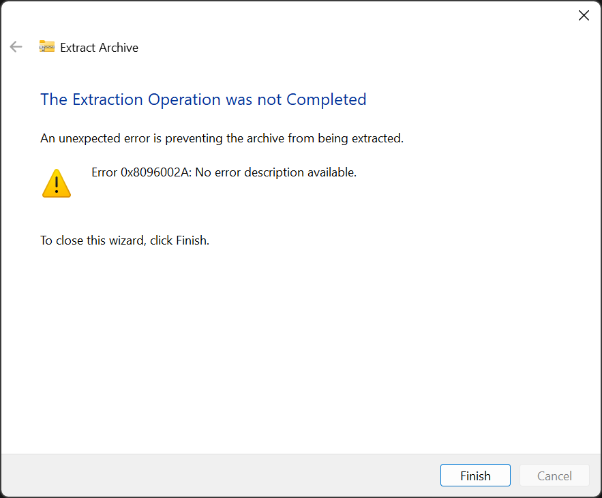
Task: Click the word Completed in the blue heading
Action: click(x=326, y=99)
